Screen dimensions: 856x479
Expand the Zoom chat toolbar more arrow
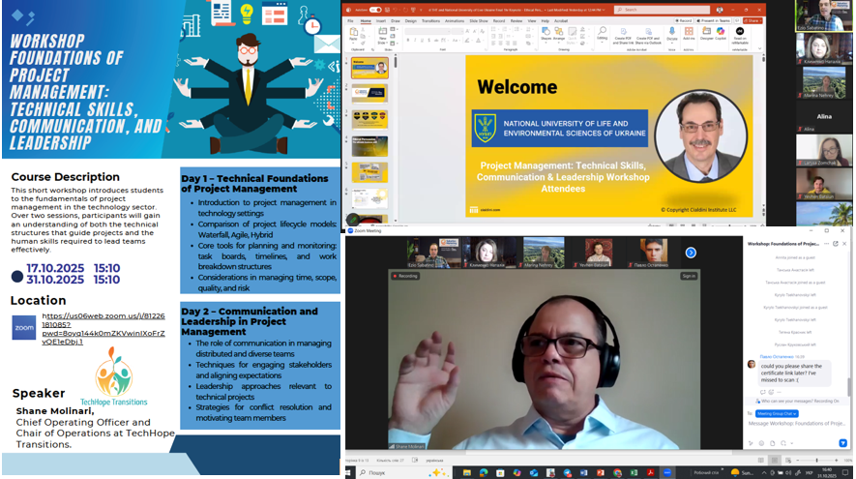[x=791, y=443]
